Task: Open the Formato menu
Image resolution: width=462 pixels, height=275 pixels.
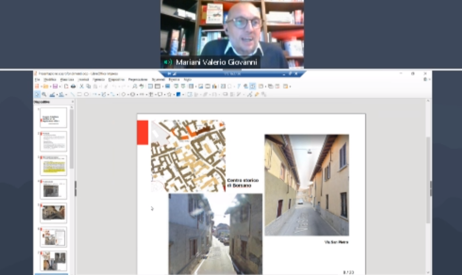Action: tap(98, 80)
